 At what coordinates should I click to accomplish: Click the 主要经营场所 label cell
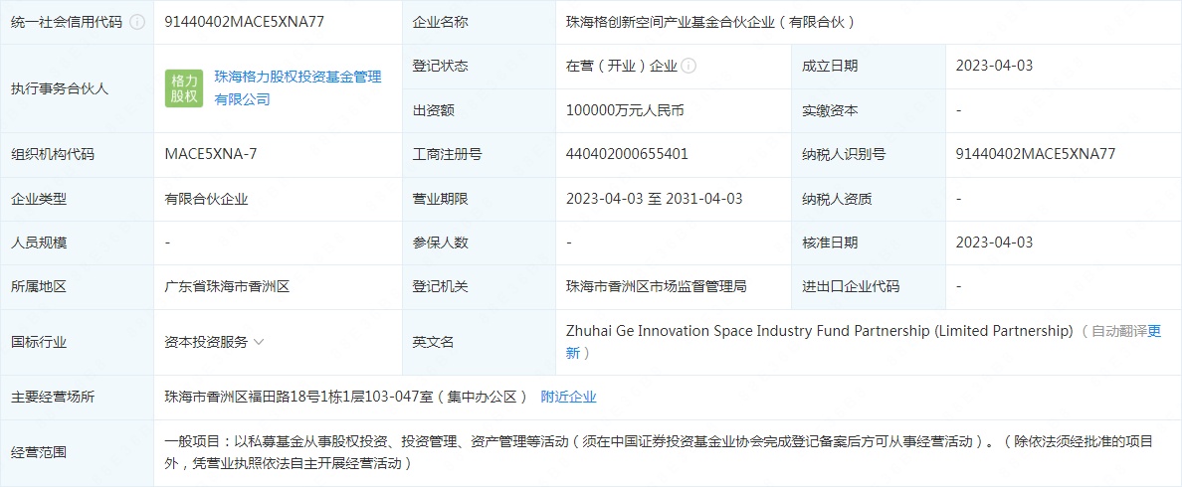click(77, 397)
